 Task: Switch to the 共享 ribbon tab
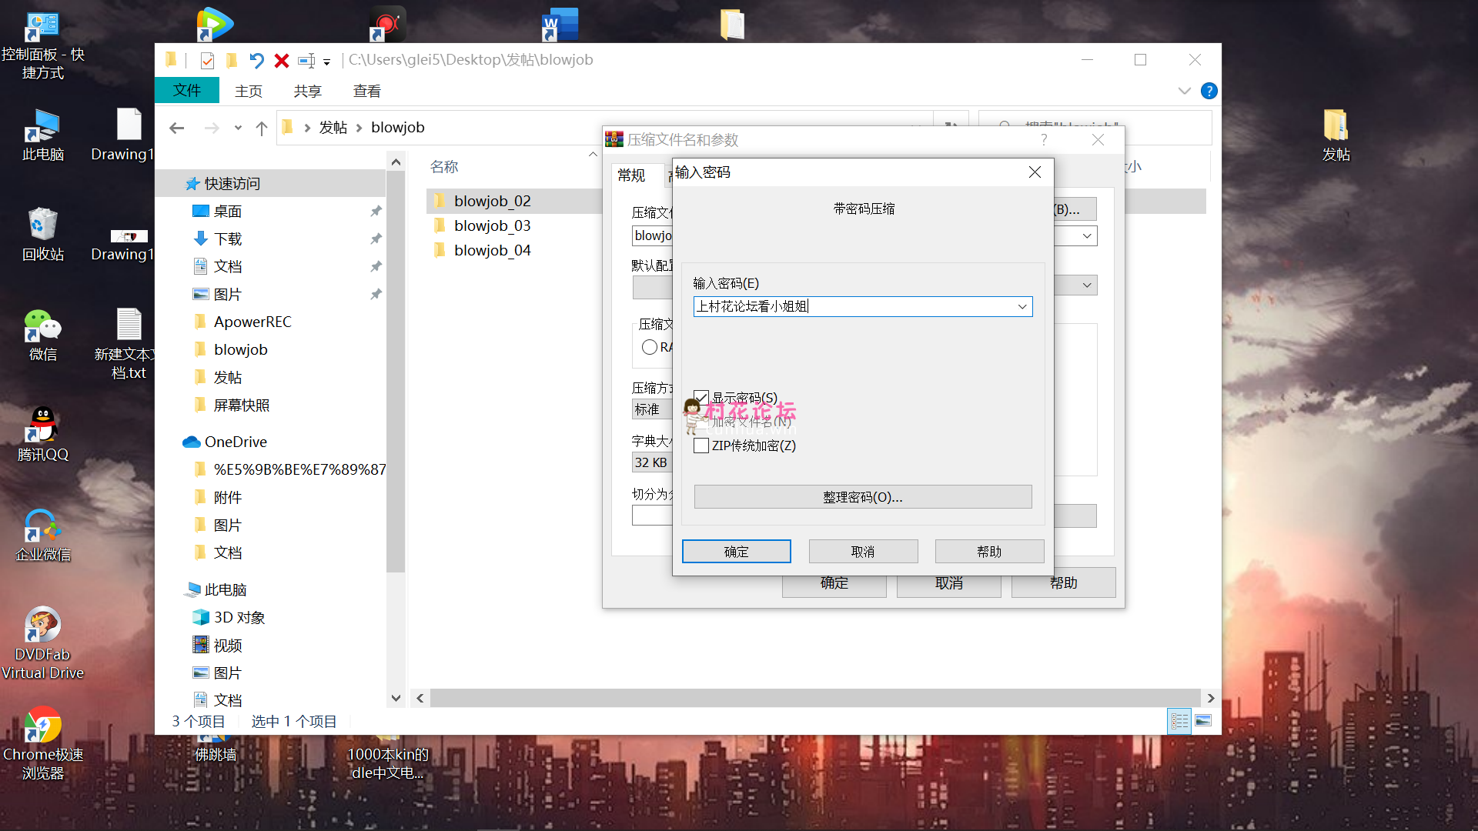pyautogui.click(x=307, y=91)
